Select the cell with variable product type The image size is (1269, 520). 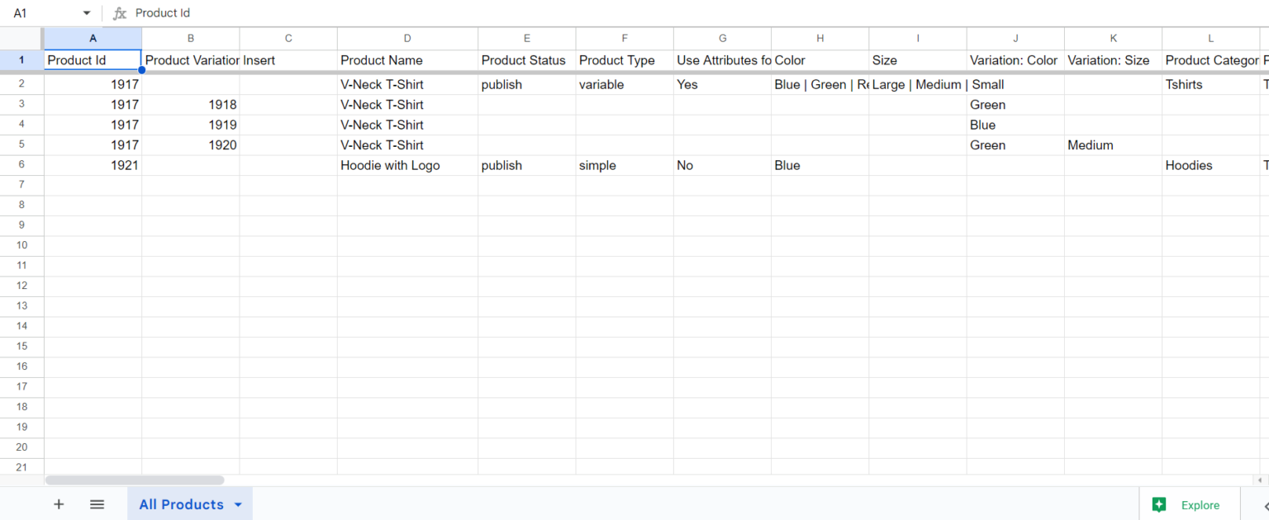[624, 84]
